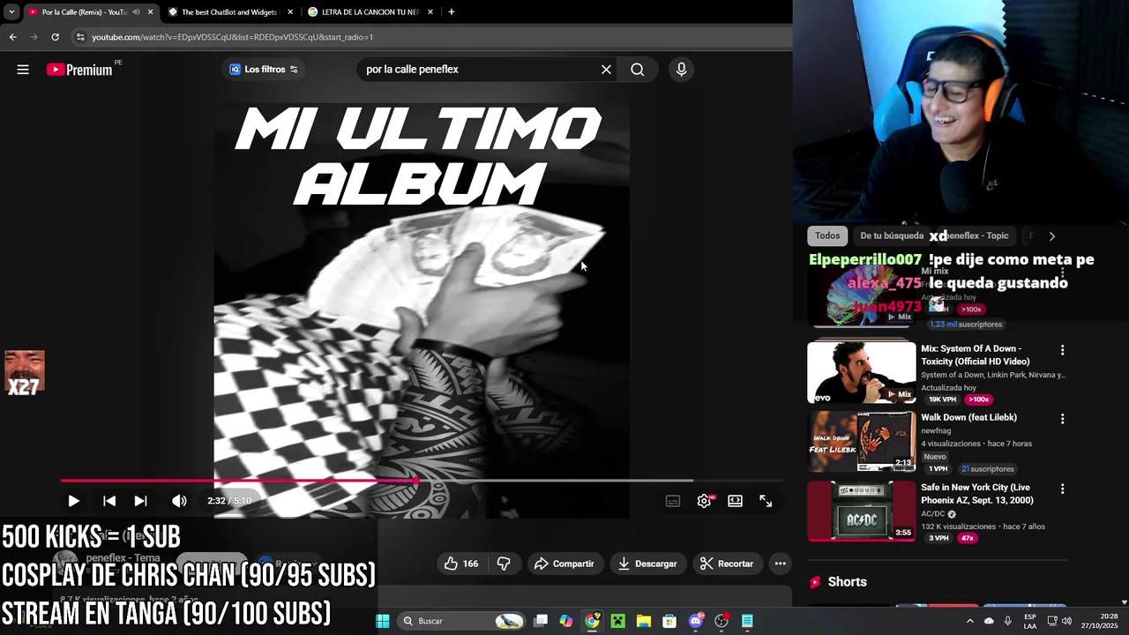Clear the search query with X
Screen dimensions: 1129x635
[606, 70]
